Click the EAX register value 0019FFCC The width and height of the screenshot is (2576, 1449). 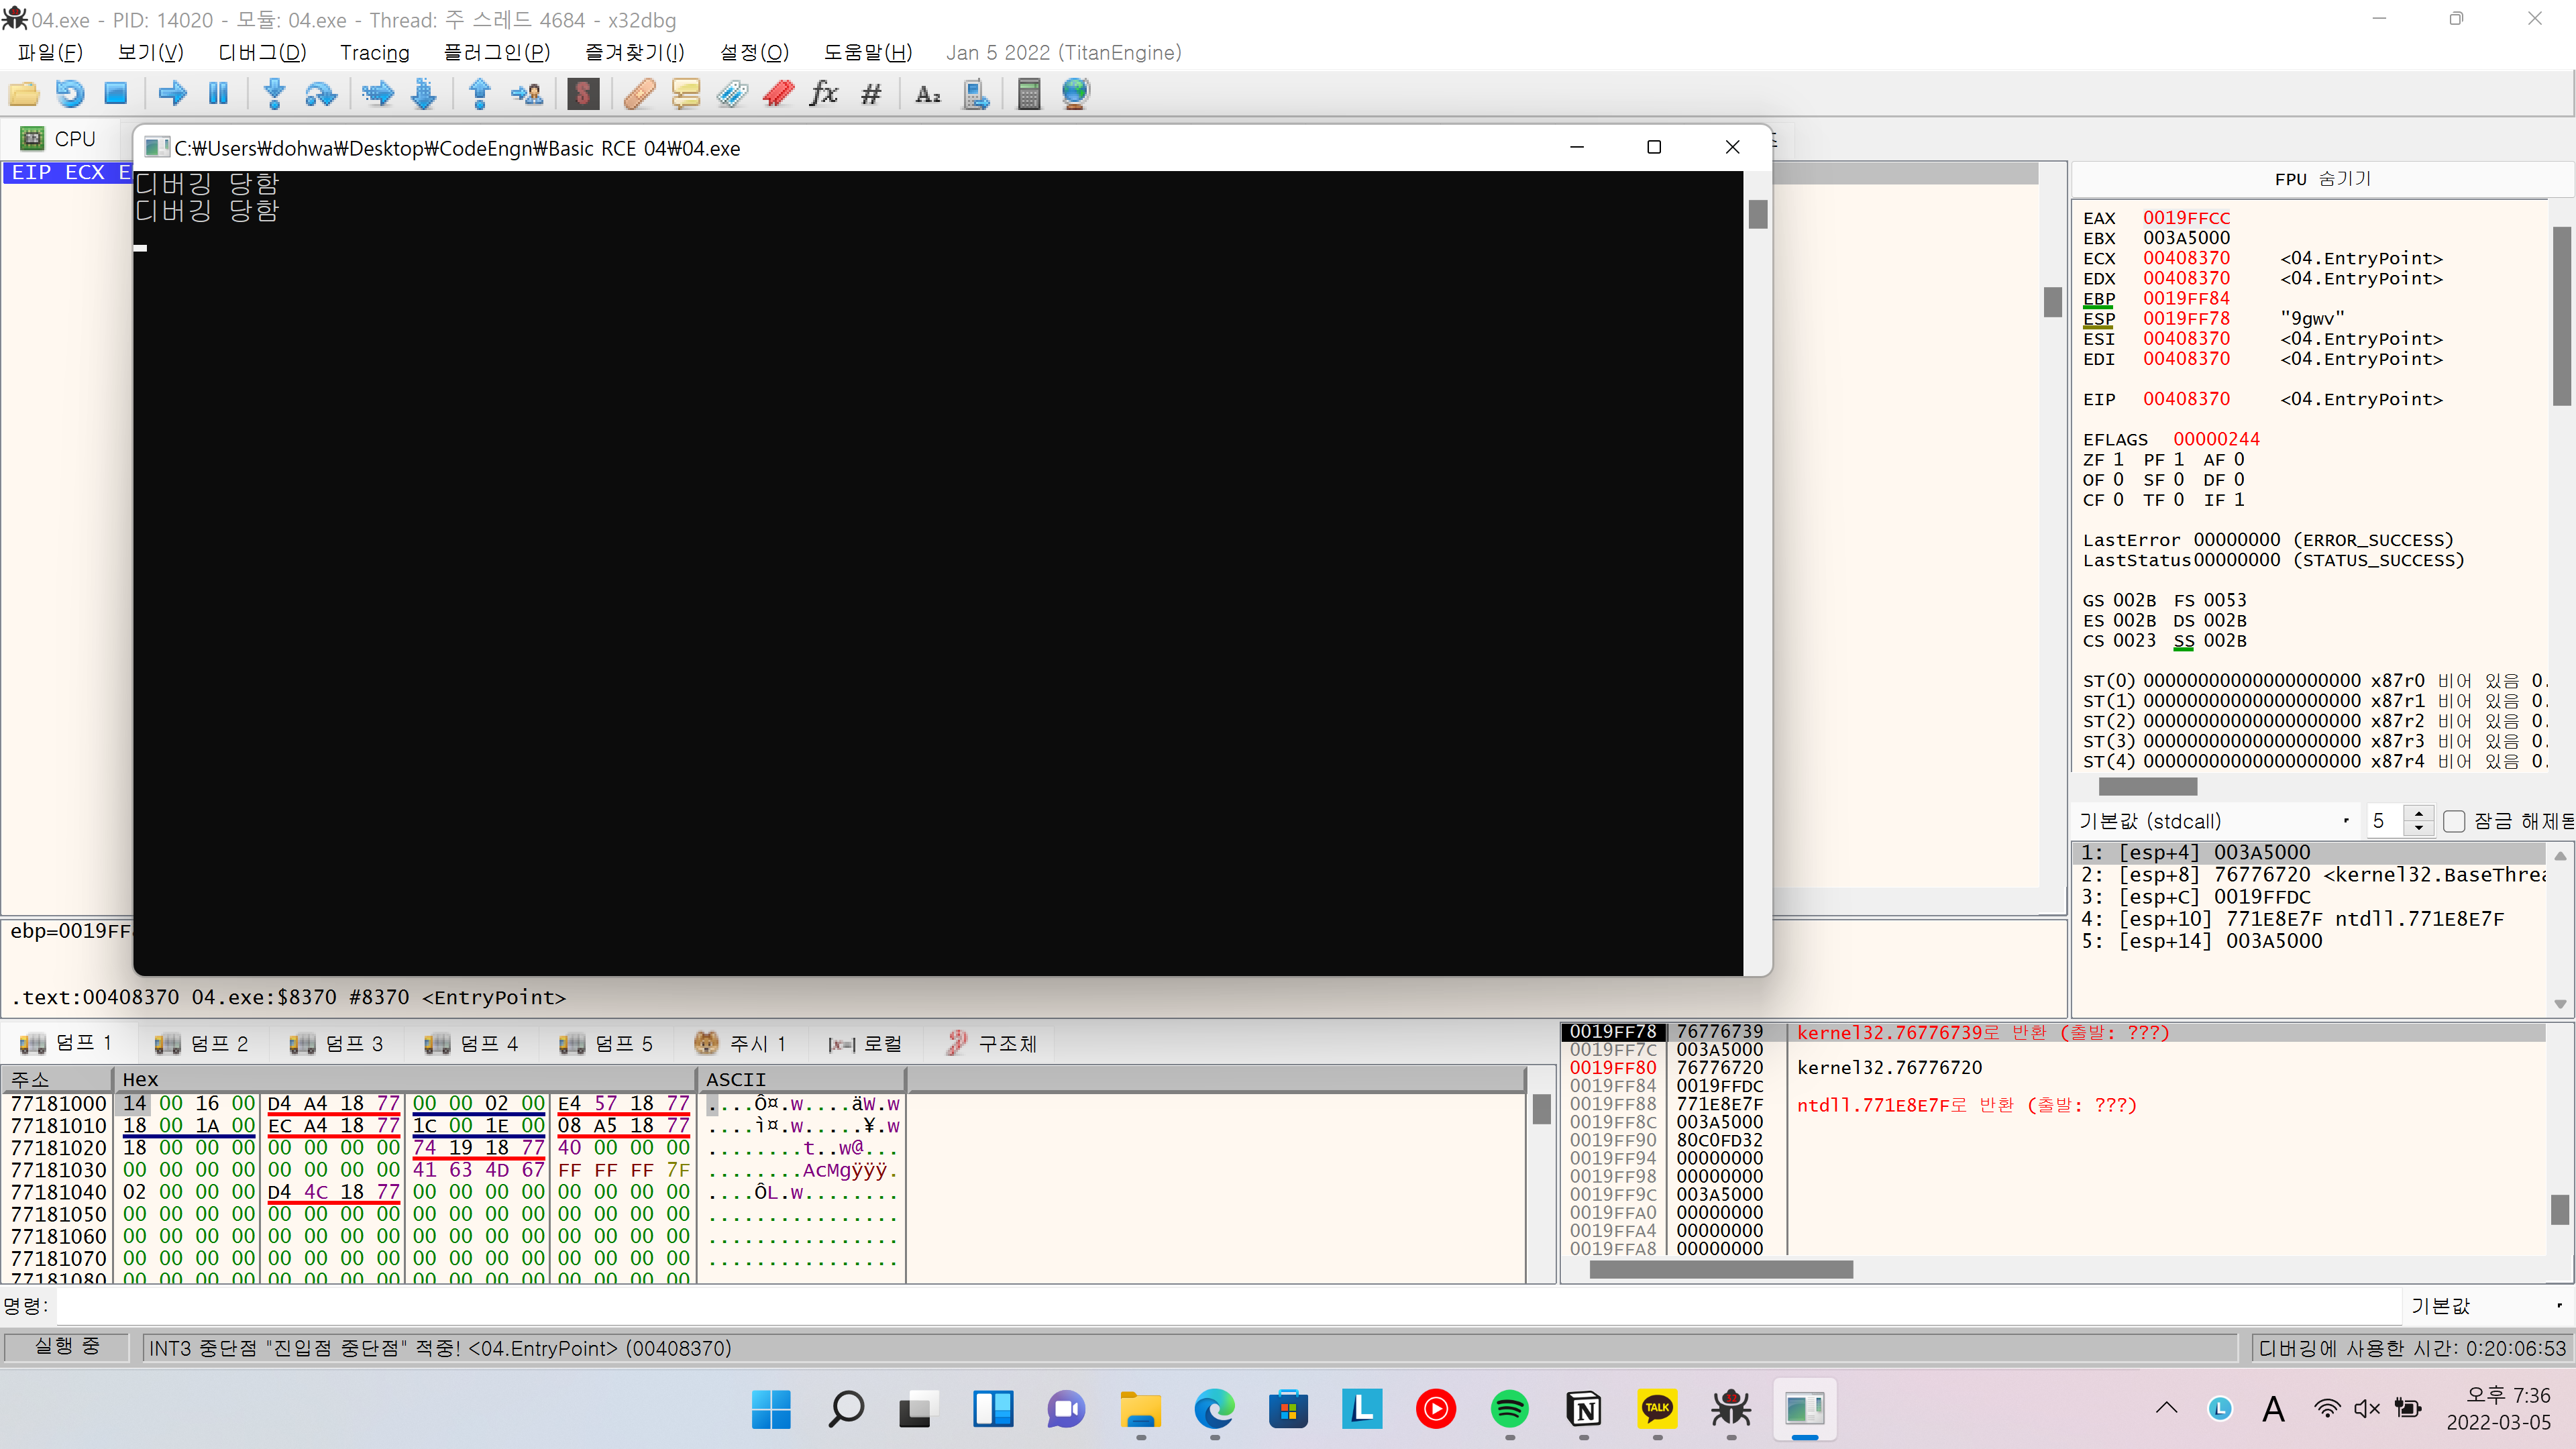pos(2186,218)
